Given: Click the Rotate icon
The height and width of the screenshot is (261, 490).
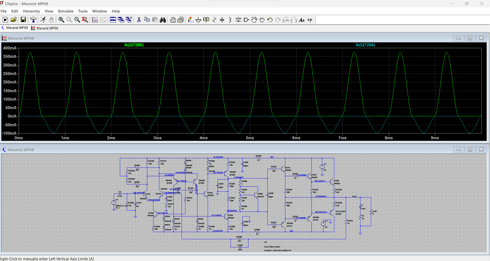Looking at the screenshot, I should (x=286, y=20).
